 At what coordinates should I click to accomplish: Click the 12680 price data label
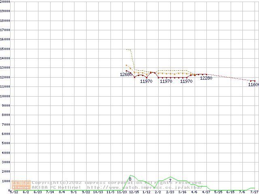coord(126,74)
